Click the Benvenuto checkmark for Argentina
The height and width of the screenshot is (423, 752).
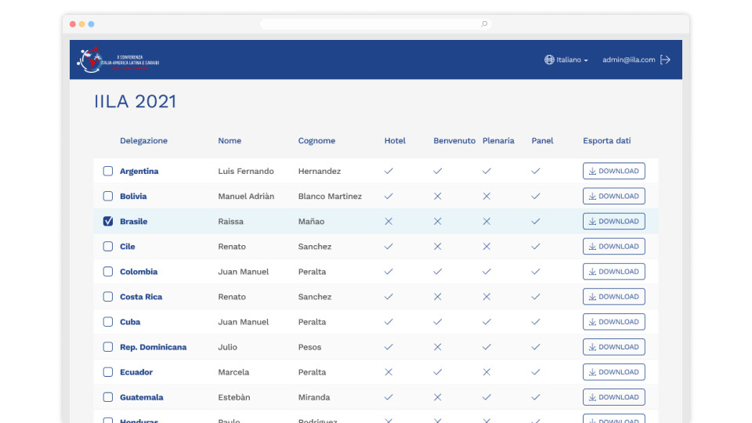[x=437, y=172]
